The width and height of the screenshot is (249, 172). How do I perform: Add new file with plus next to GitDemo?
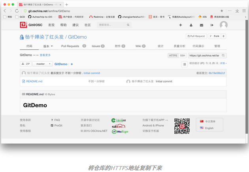[x=72, y=64]
